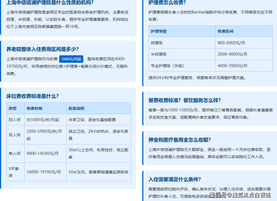277x201 pixels.
Task: Click the 单人间 table cell
Action: (x=16, y=153)
